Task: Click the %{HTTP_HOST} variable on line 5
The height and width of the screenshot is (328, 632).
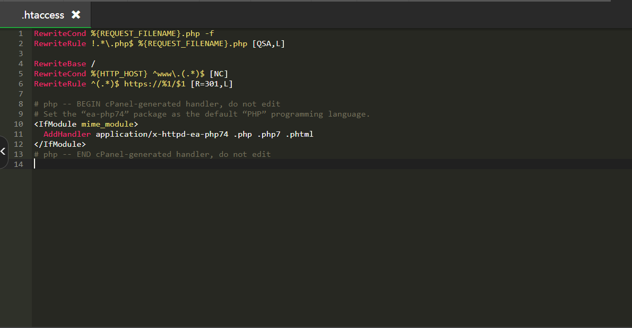Action: [x=119, y=74]
